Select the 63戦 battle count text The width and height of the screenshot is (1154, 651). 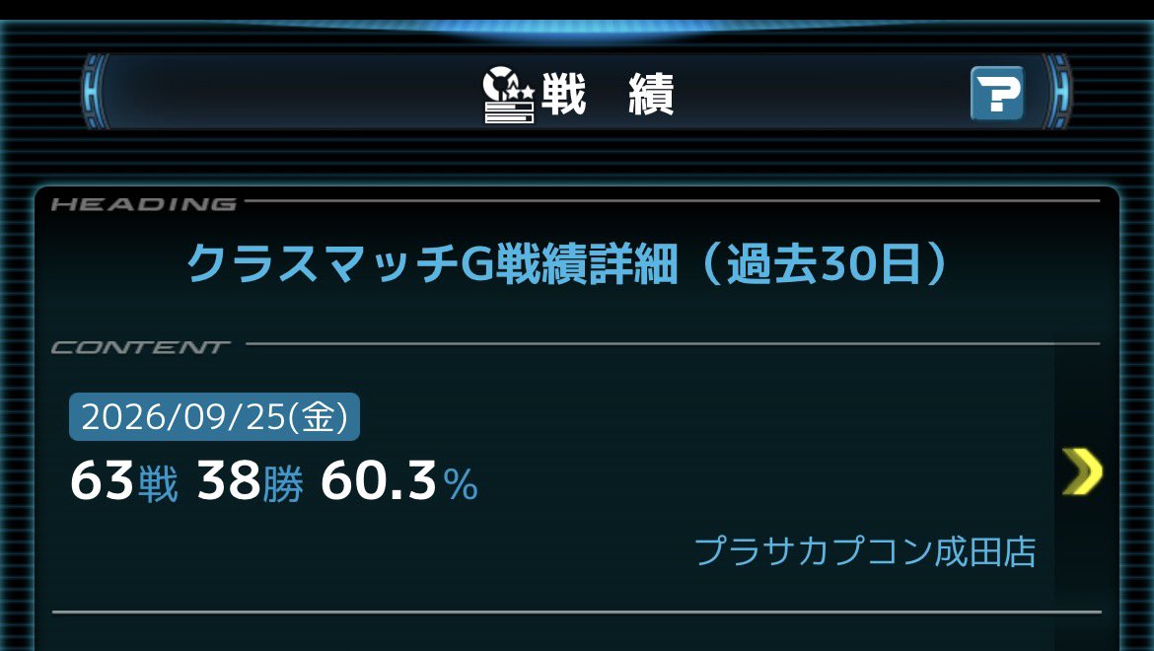coord(123,481)
